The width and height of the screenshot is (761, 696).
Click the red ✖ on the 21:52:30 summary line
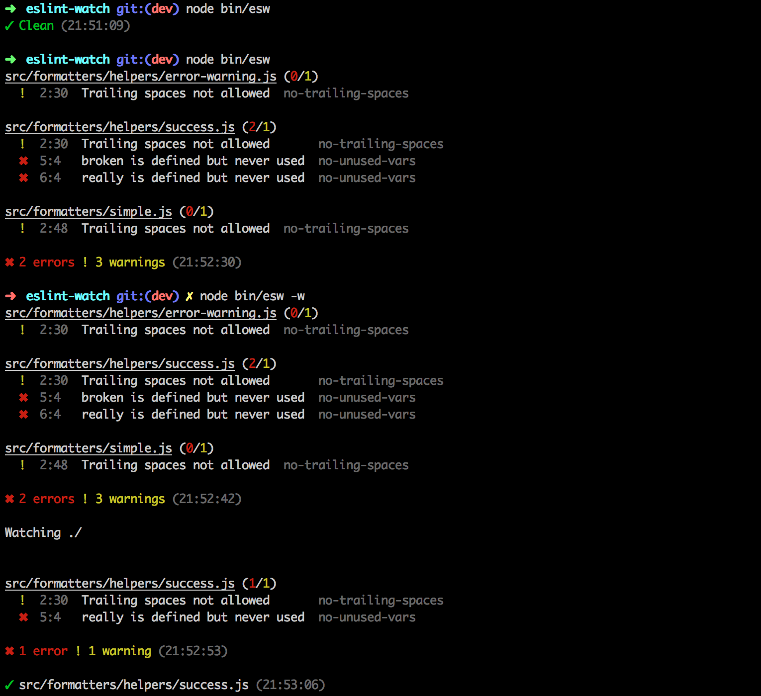(9, 262)
